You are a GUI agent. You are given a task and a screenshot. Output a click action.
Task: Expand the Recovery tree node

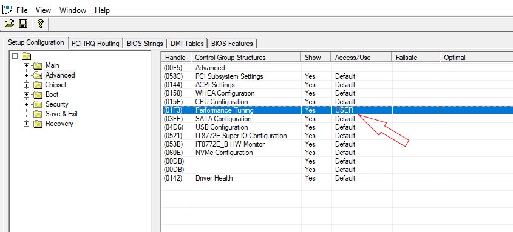click(27, 124)
